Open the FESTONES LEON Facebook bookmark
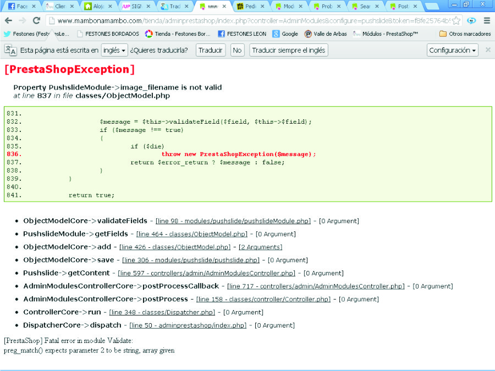Screen dimensions: 495x371 (243, 34)
